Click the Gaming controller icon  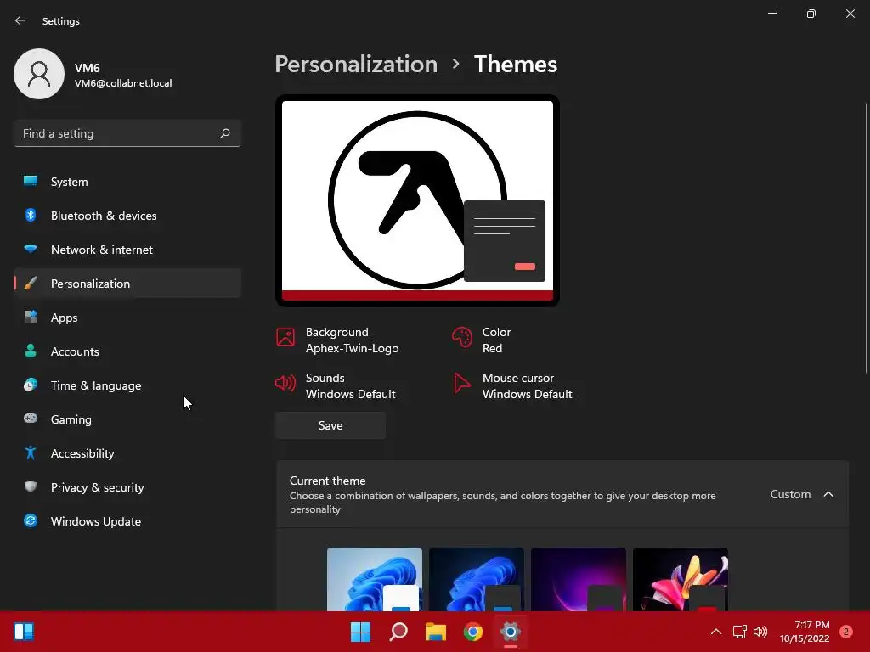tap(31, 419)
